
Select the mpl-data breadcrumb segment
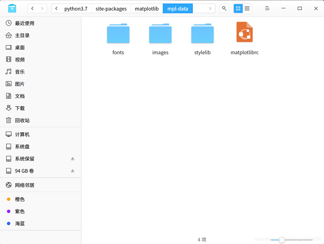pyautogui.click(x=178, y=9)
